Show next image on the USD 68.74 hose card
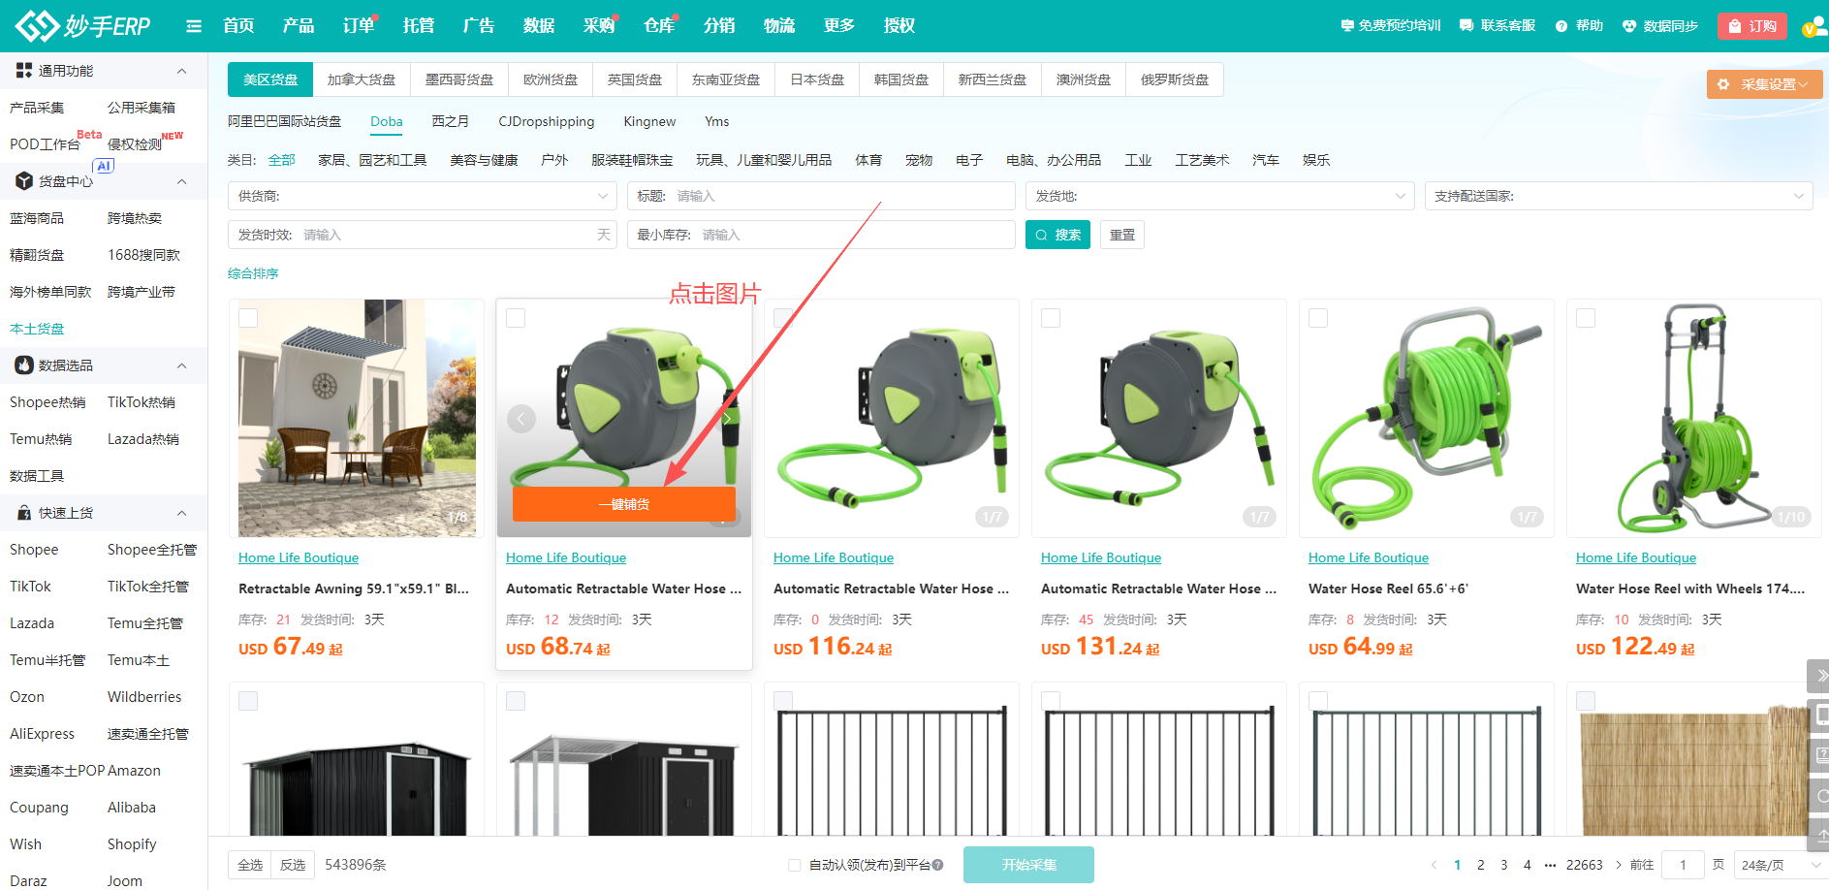This screenshot has width=1829, height=890. coord(727,419)
